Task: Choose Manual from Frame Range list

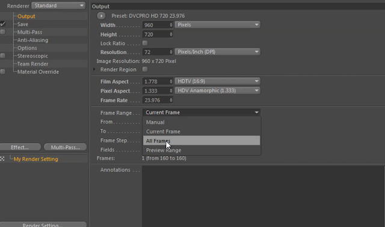Action: click(202, 122)
